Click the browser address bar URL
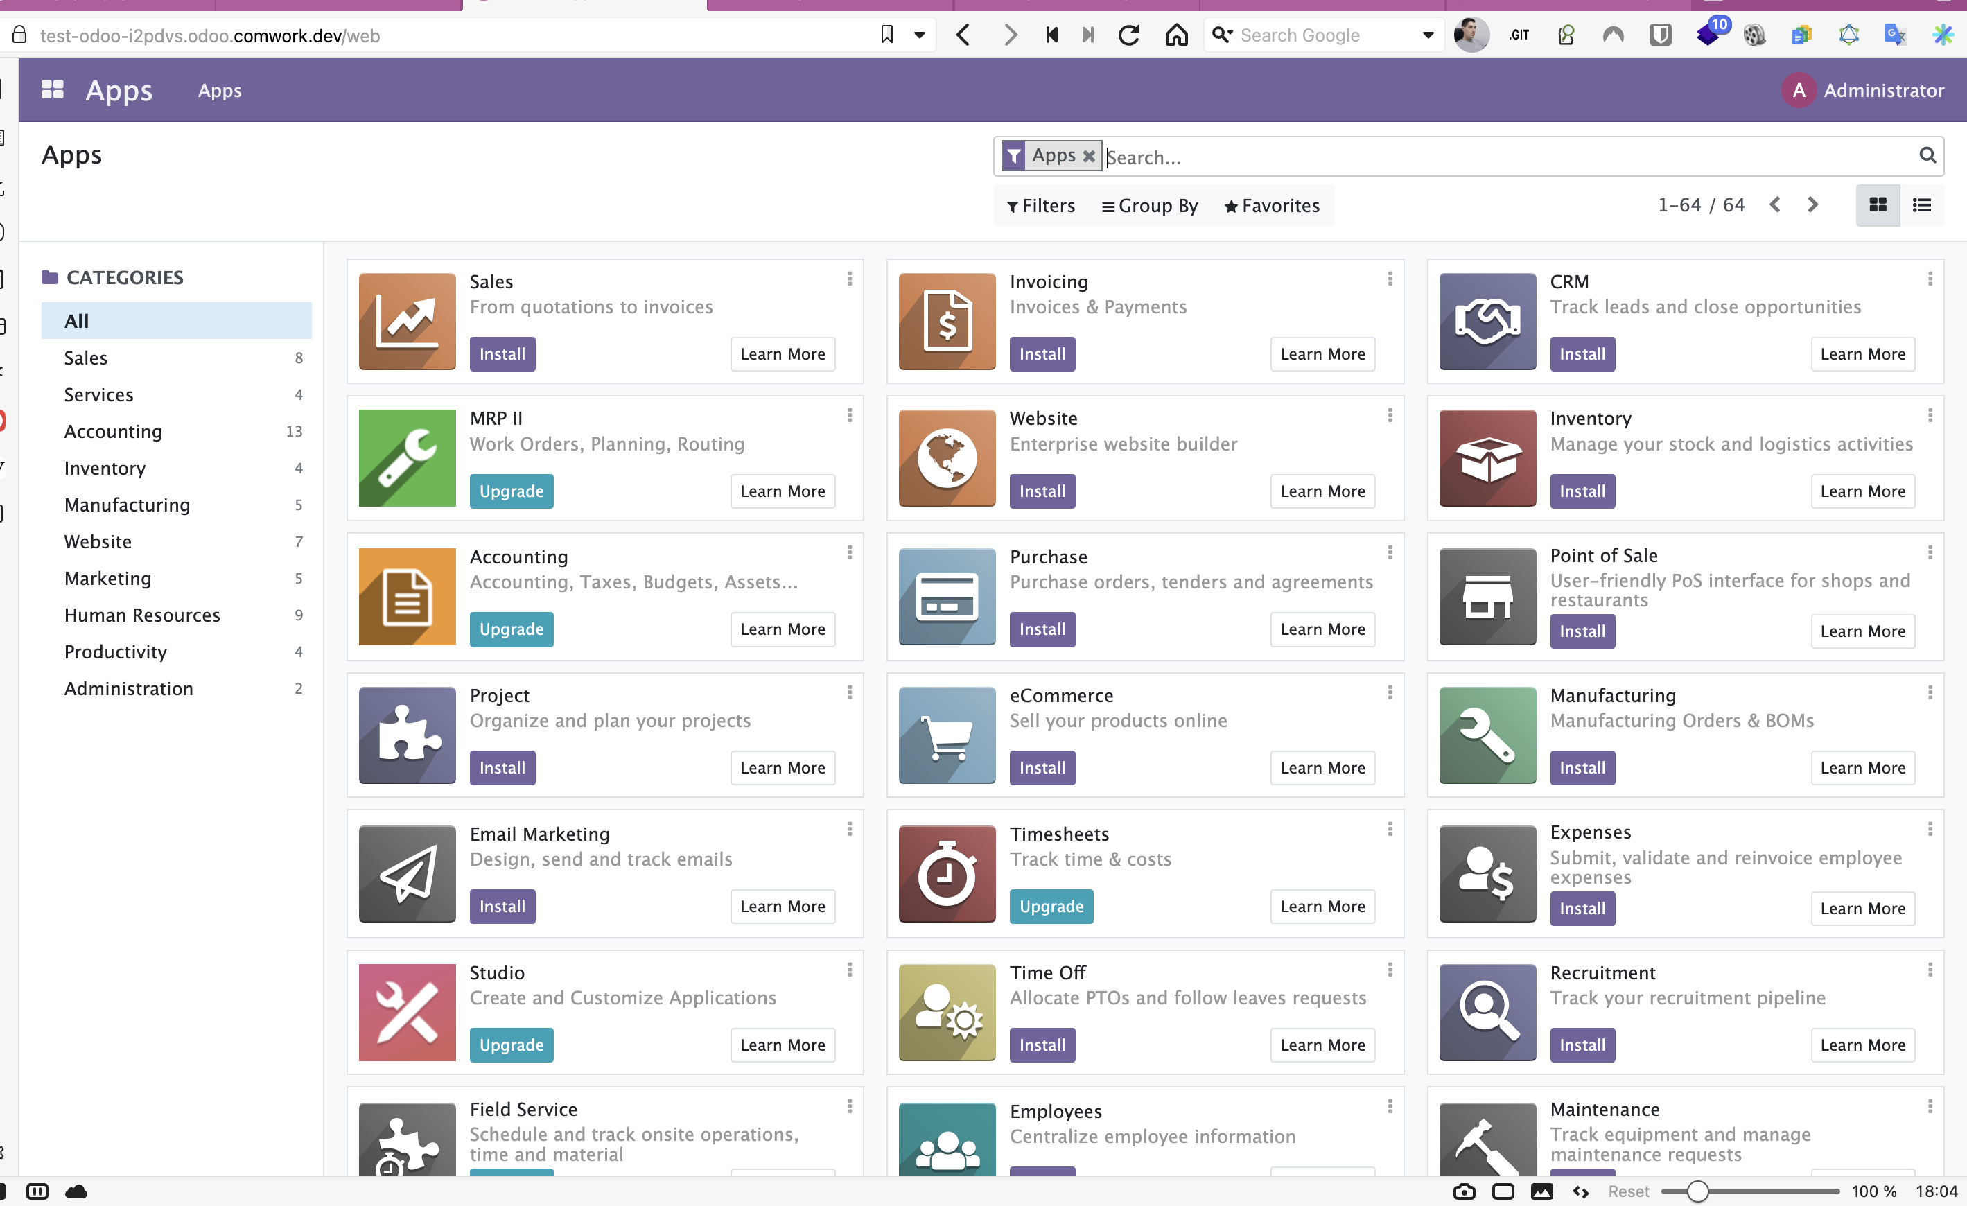Screen dimensions: 1967x1206 (209, 35)
